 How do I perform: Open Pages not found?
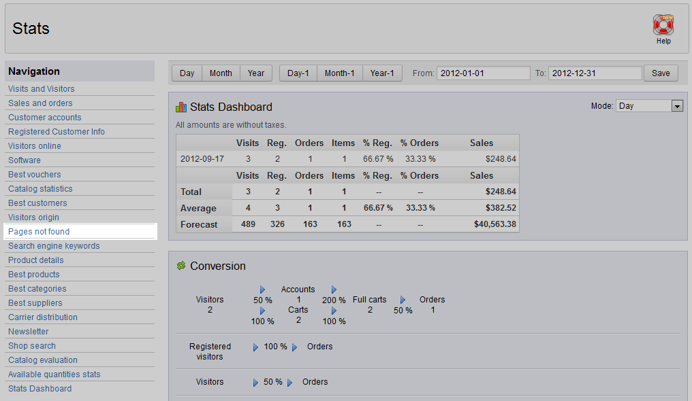tap(39, 232)
